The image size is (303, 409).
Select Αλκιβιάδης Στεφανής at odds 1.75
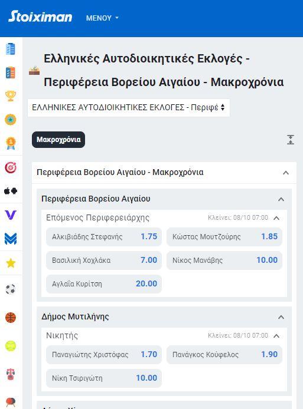click(x=104, y=236)
